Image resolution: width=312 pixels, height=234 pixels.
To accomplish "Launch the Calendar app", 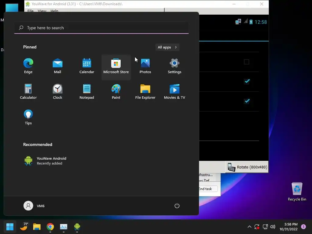I will tap(87, 66).
